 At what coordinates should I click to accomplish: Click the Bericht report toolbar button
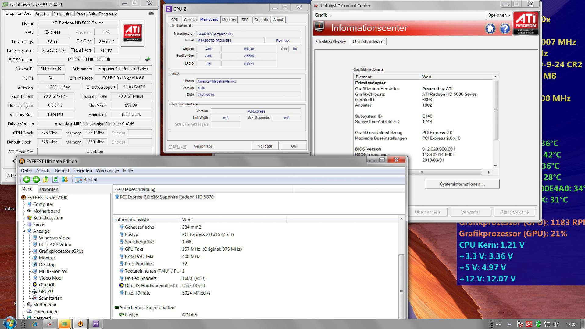coord(87,180)
